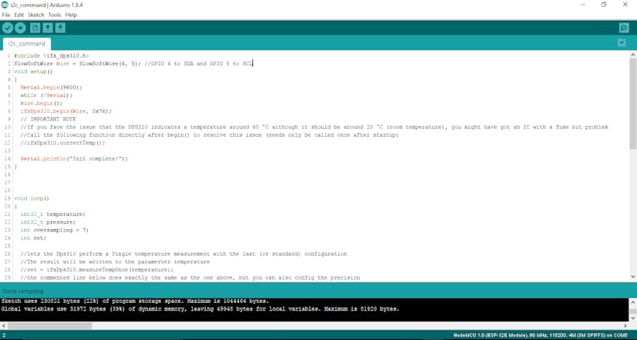Click the 'Global variables use' console line
The image size is (637, 340).
[x=200, y=309]
